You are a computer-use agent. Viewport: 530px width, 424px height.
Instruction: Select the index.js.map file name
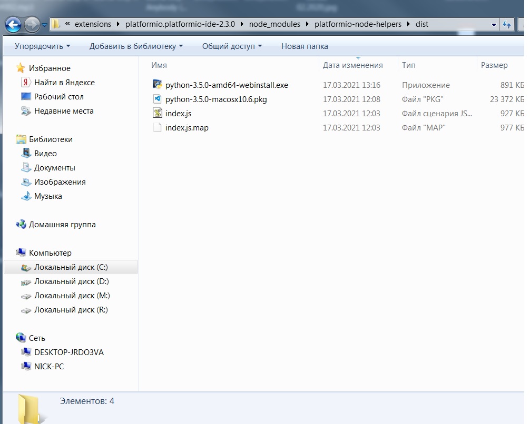pyautogui.click(x=187, y=128)
